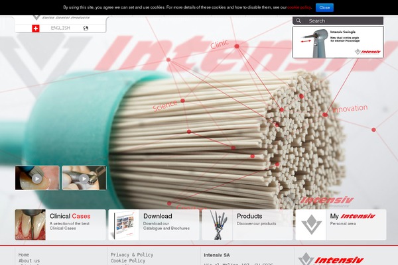The height and width of the screenshot is (265, 398).
Task: Open the Intensiv Swingle promotional banner
Action: pyautogui.click(x=338, y=42)
